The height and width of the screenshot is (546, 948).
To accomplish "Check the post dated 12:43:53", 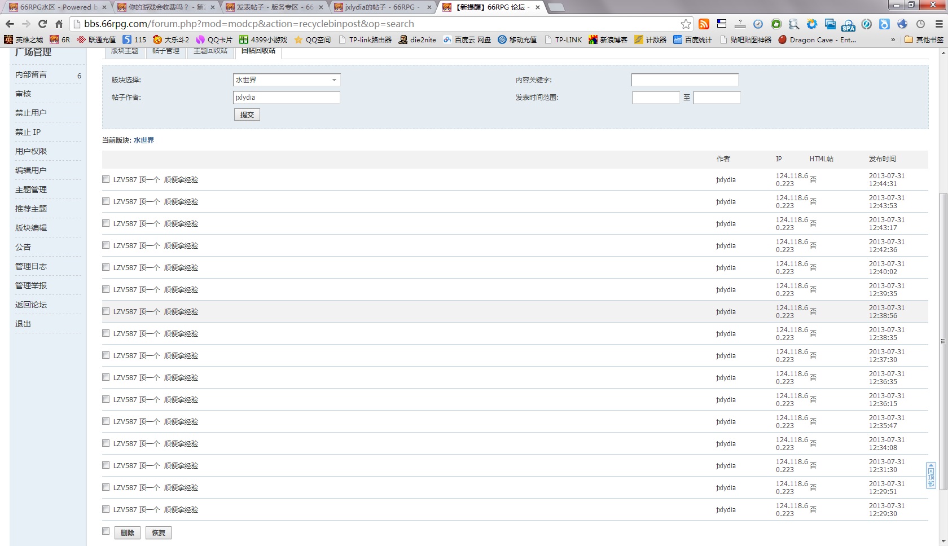I will coord(106,201).
